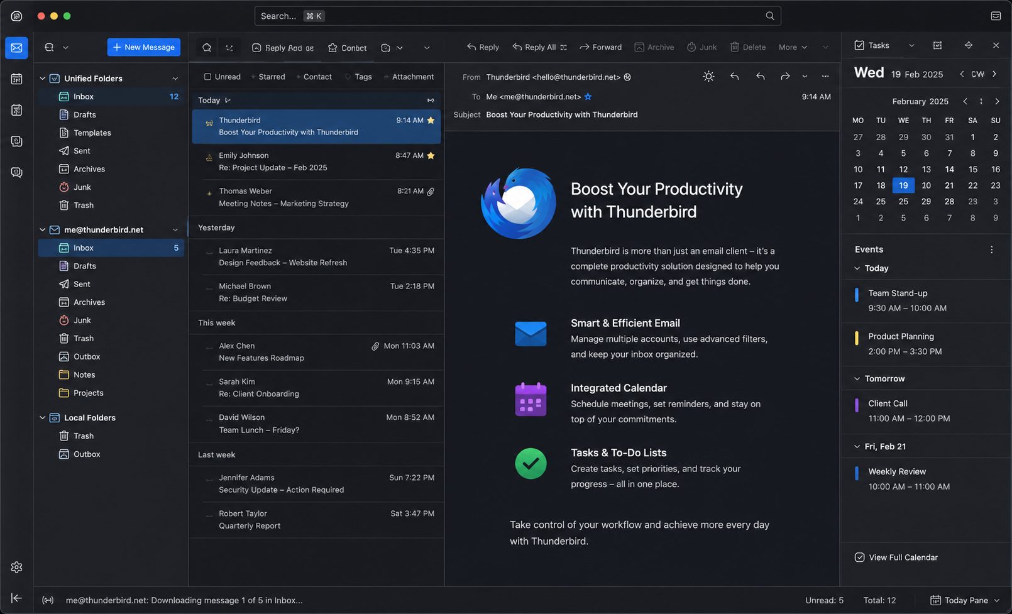Click the Reply button in the message toolbar
The height and width of the screenshot is (614, 1012).
point(483,47)
